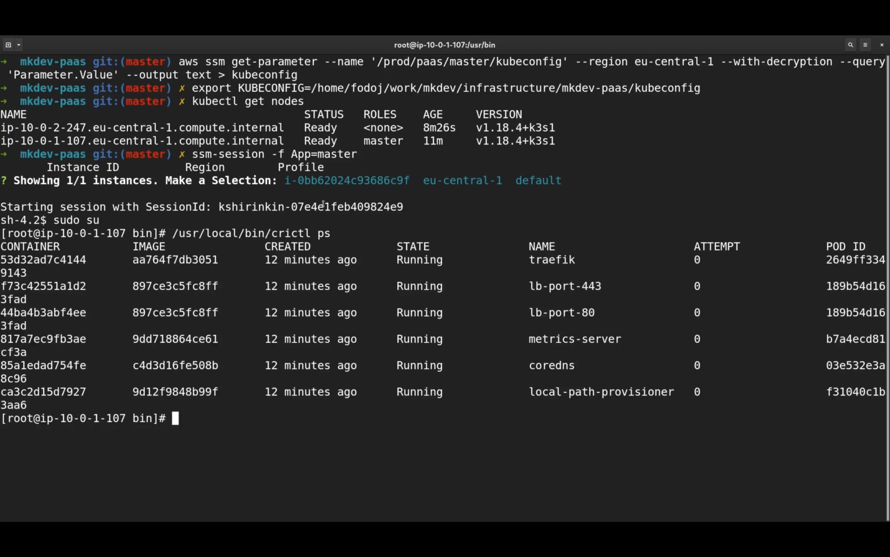This screenshot has height=557, width=890.
Task: Click the ROLES column header
Action: point(380,114)
